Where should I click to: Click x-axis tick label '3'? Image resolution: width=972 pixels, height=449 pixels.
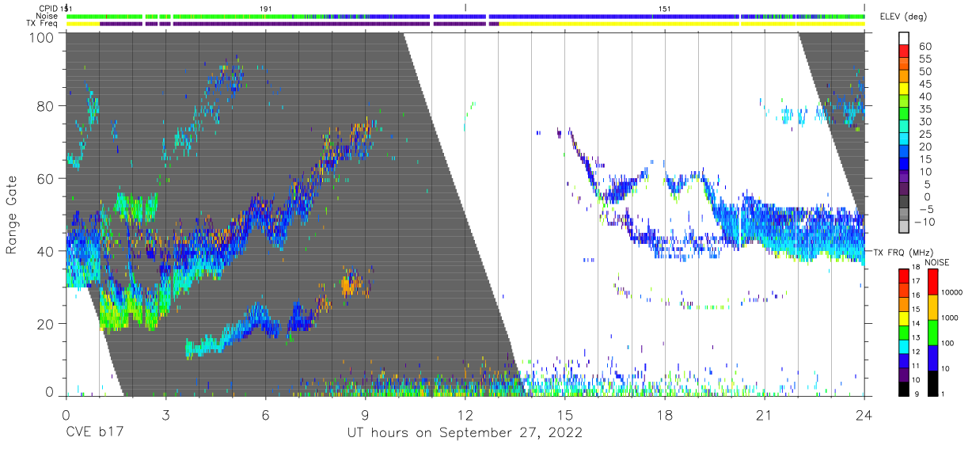(x=165, y=415)
